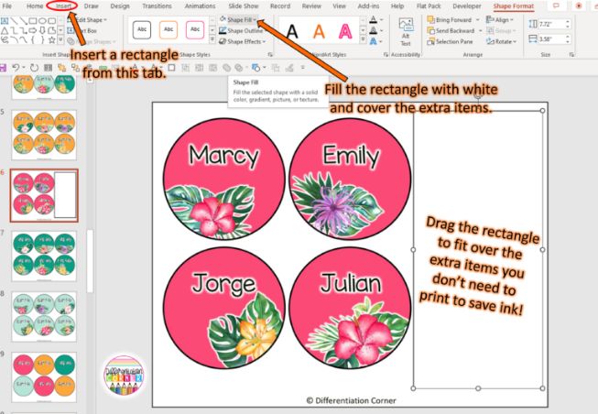Switch to the Insert tab

tap(64, 5)
